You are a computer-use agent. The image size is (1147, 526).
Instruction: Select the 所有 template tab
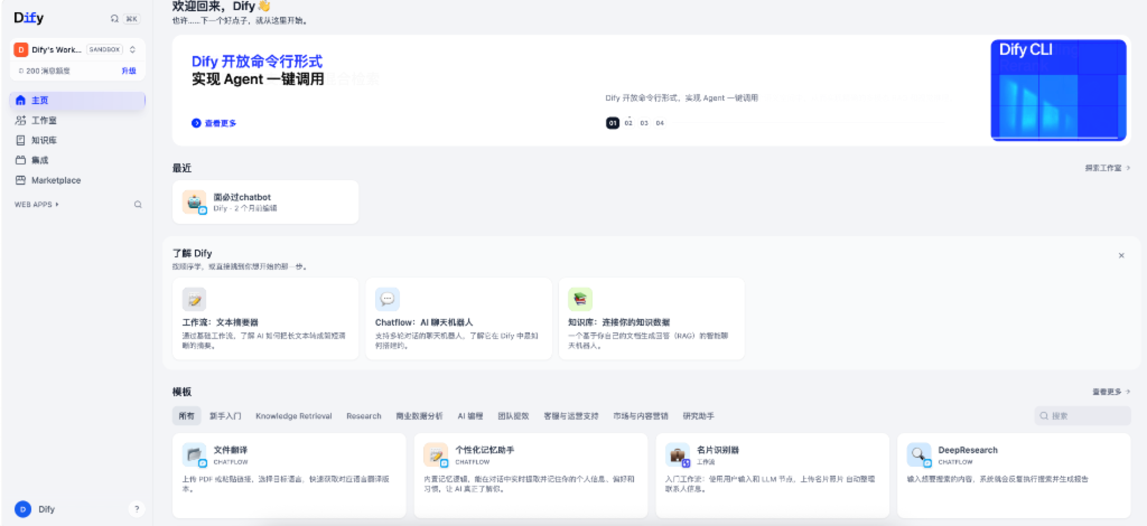click(x=186, y=416)
